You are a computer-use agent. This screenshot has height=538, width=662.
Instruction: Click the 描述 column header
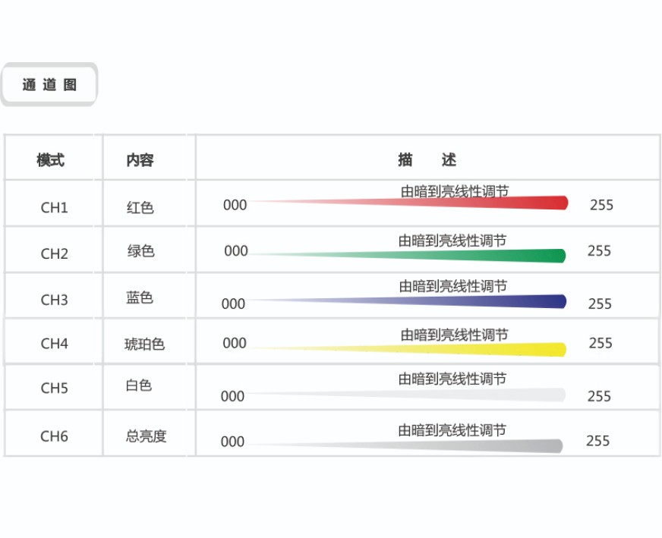(427, 160)
